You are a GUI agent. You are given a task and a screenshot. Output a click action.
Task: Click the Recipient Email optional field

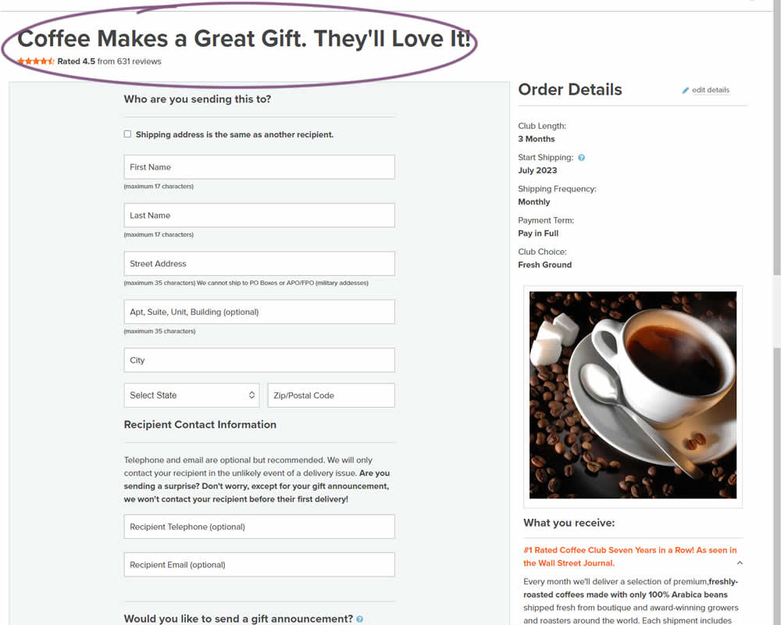coord(259,565)
